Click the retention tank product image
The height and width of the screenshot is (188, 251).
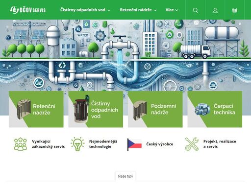(24, 109)
